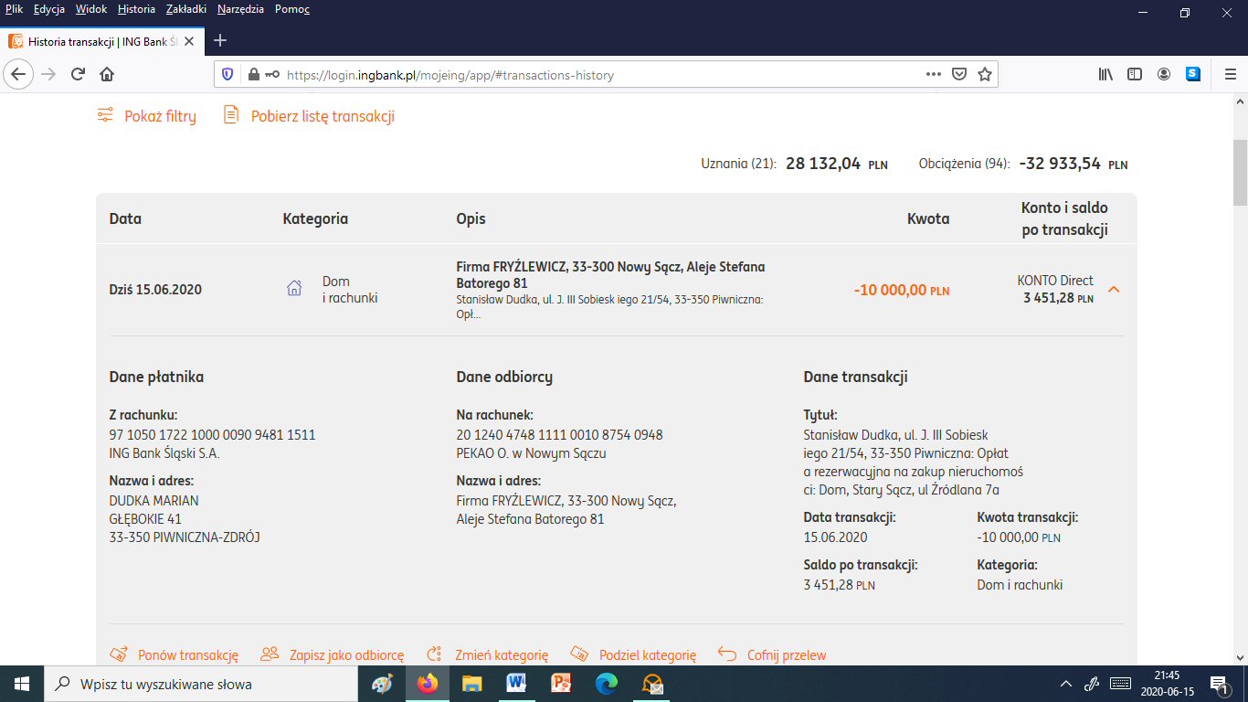This screenshot has width=1248, height=702.
Task: Click Pokaż filtry link
Action: (x=147, y=116)
